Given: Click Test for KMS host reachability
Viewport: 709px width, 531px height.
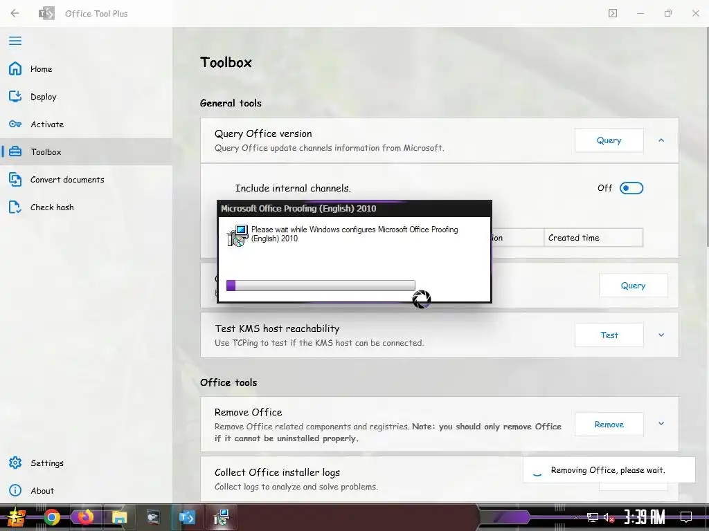Looking at the screenshot, I should [609, 335].
